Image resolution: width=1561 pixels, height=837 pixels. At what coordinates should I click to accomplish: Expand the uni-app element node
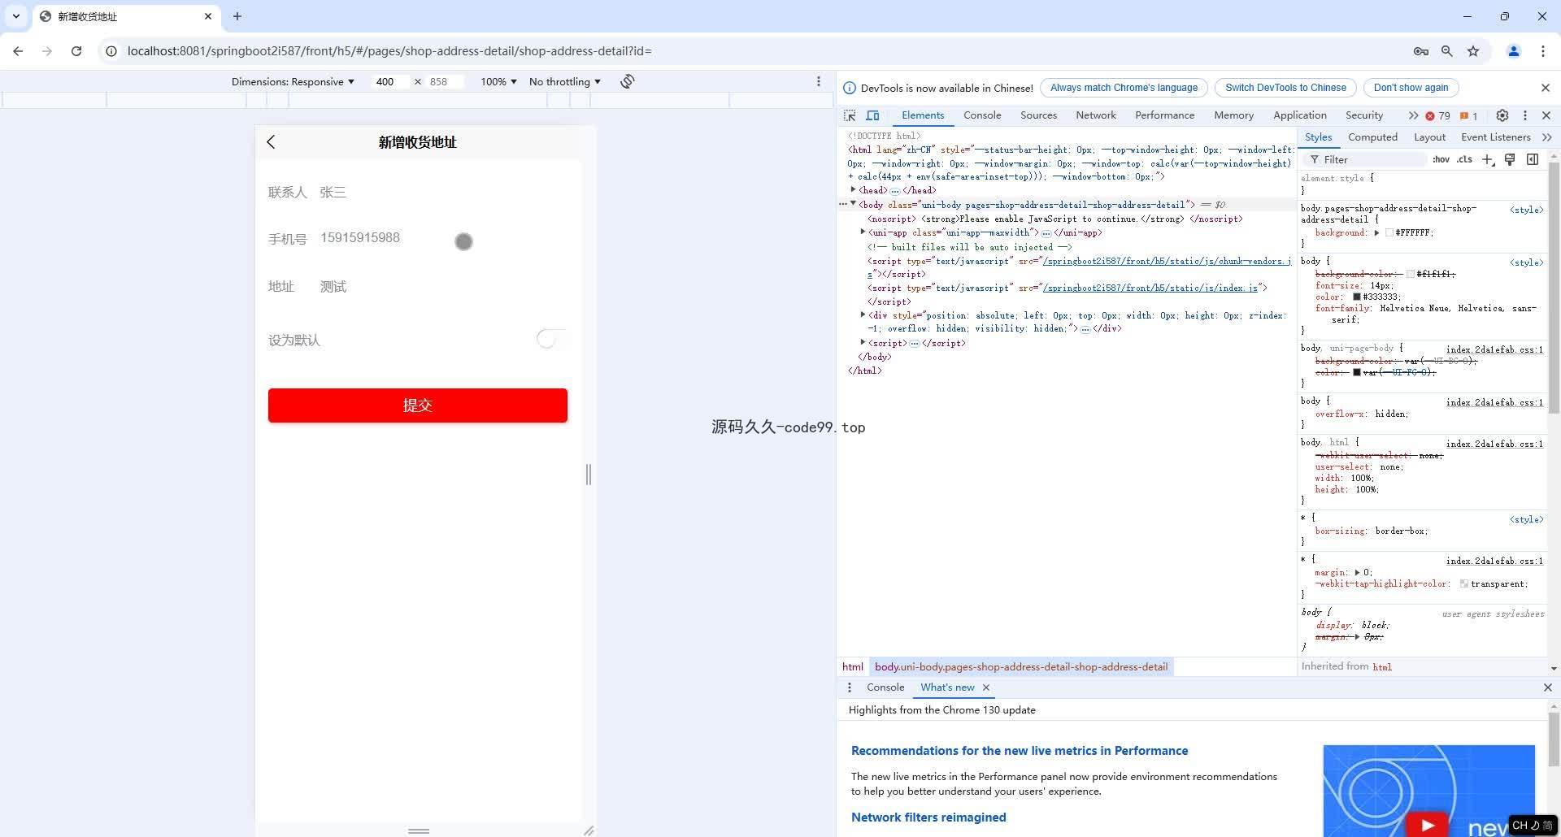863,232
